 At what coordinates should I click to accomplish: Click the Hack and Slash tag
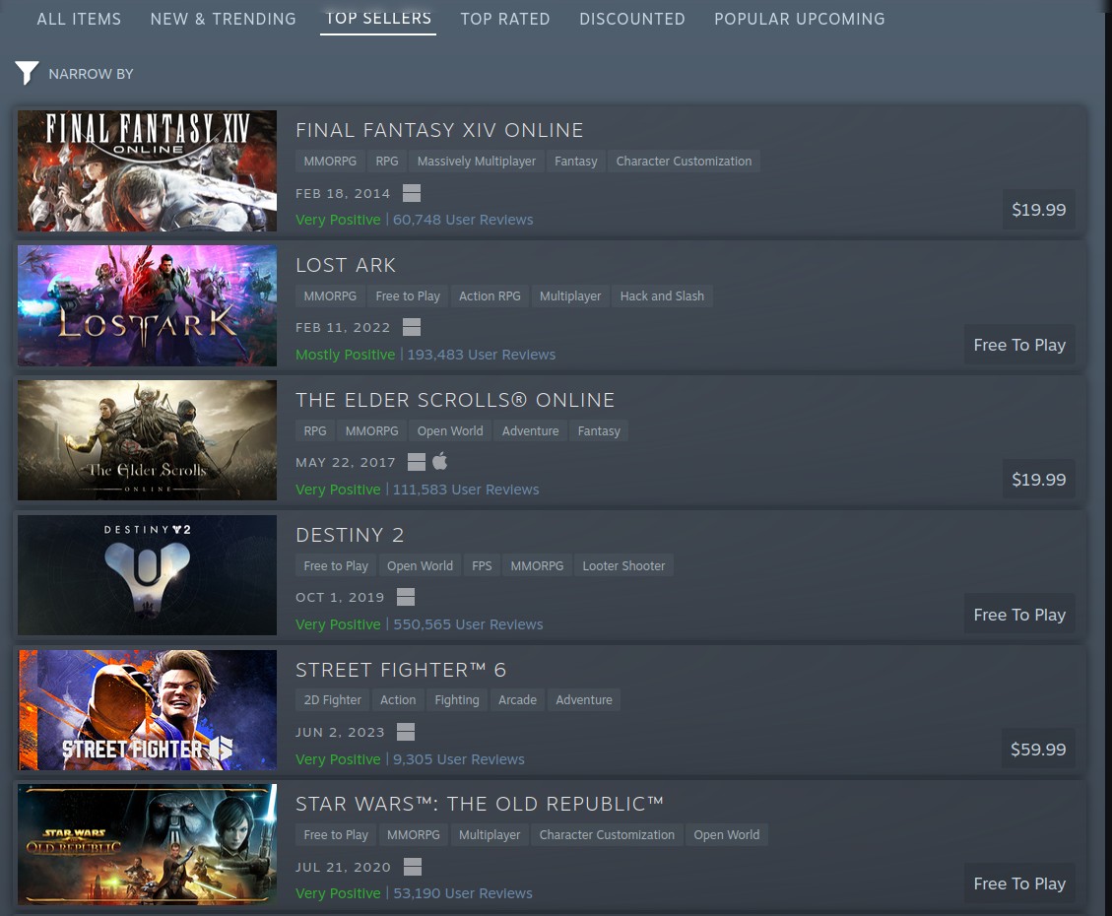point(662,295)
